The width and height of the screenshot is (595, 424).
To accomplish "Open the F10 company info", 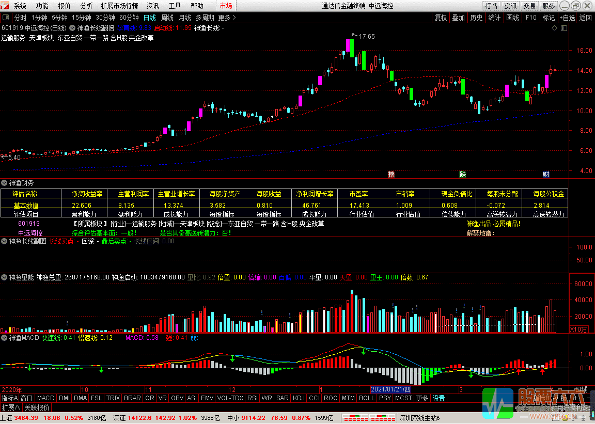I will tap(531, 18).
